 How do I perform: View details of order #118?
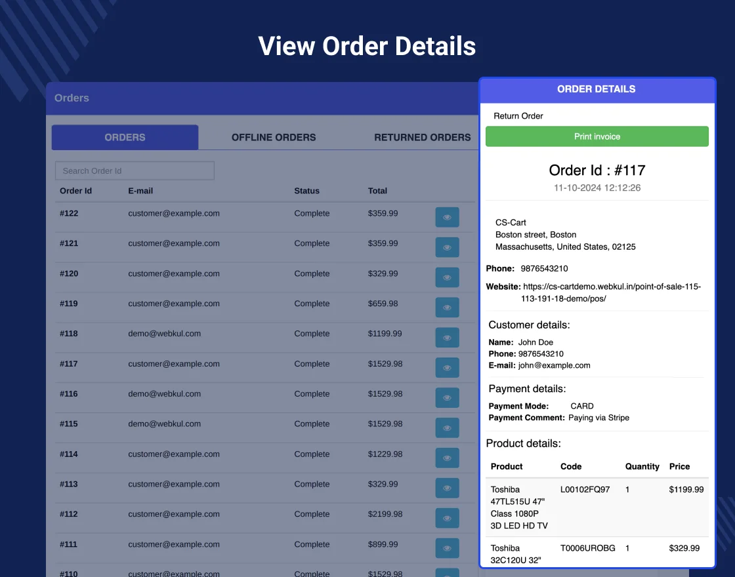(447, 338)
